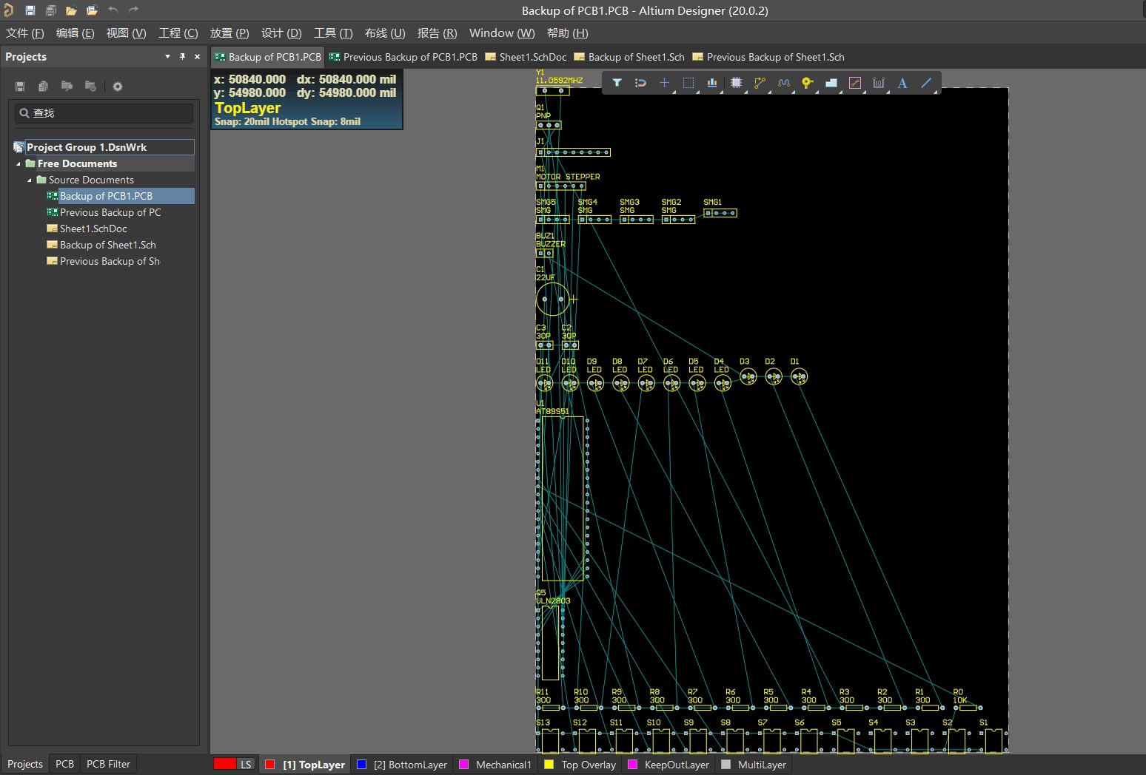This screenshot has height=775, width=1146.
Task: Open the PCB Filter panel tab
Action: pos(108,764)
